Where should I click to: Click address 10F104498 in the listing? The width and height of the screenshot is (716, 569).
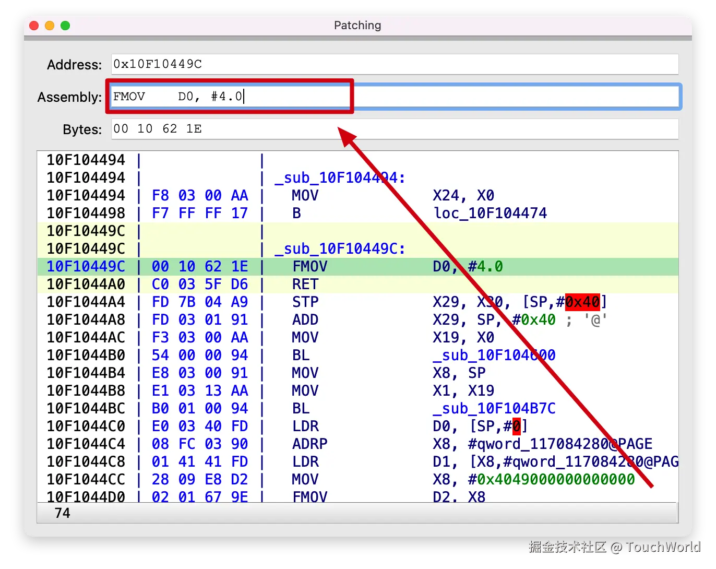coord(86,213)
